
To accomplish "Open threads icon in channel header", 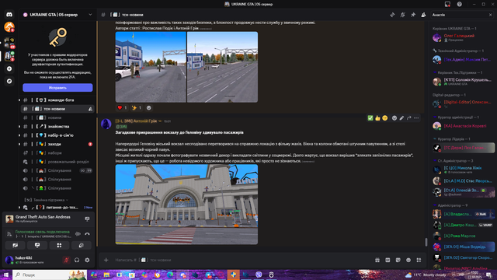I will pyautogui.click(x=392, y=15).
